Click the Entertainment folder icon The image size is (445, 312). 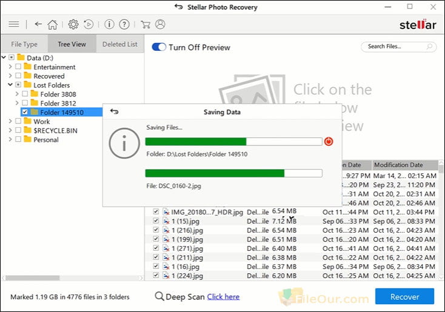[27, 67]
